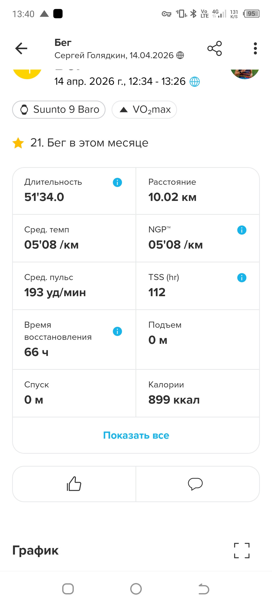The image size is (272, 607).
Task: Tap the gold star achievement
Action: (x=18, y=143)
